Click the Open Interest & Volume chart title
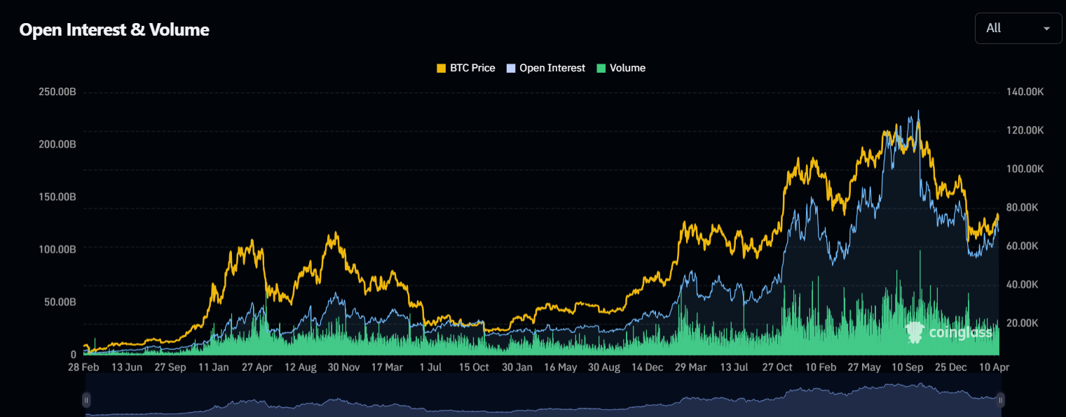This screenshot has height=417, width=1066. tap(114, 29)
